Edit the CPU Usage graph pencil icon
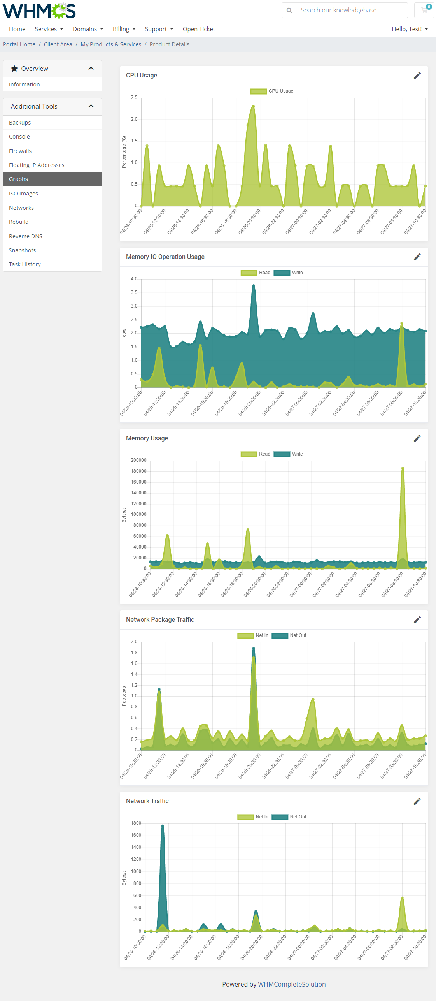This screenshot has width=436, height=1001. 417,76
